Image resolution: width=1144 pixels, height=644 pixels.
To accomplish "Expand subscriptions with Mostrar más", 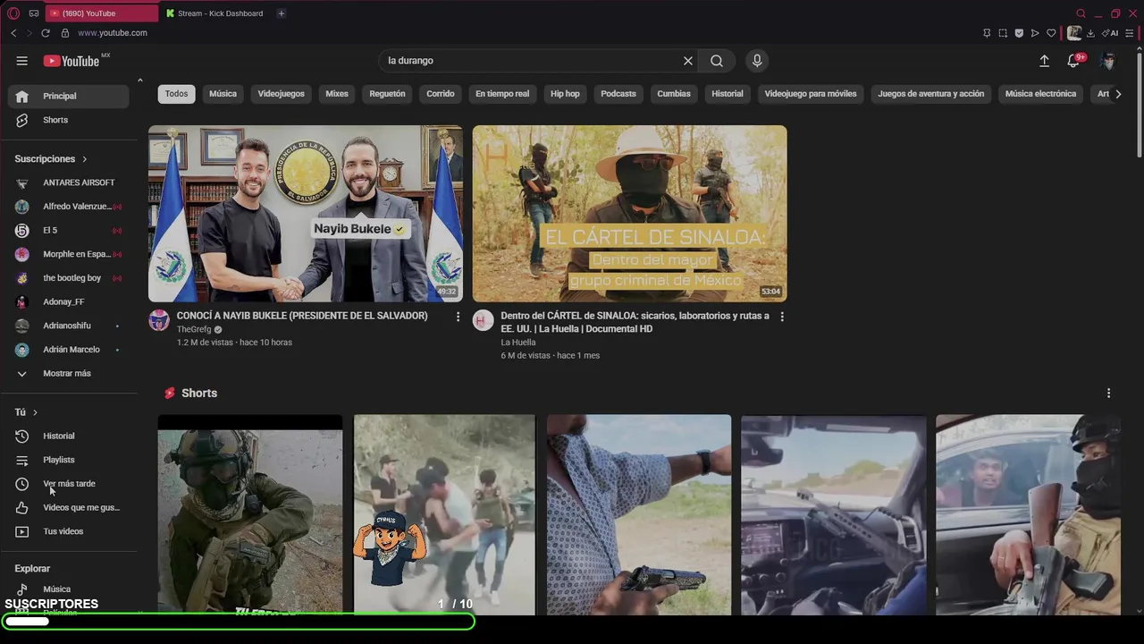I will tap(69, 374).
